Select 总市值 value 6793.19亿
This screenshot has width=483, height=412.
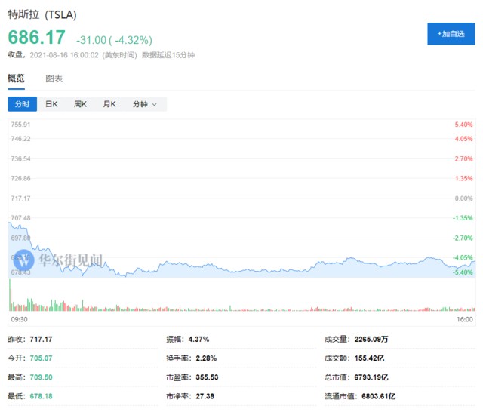[371, 377]
